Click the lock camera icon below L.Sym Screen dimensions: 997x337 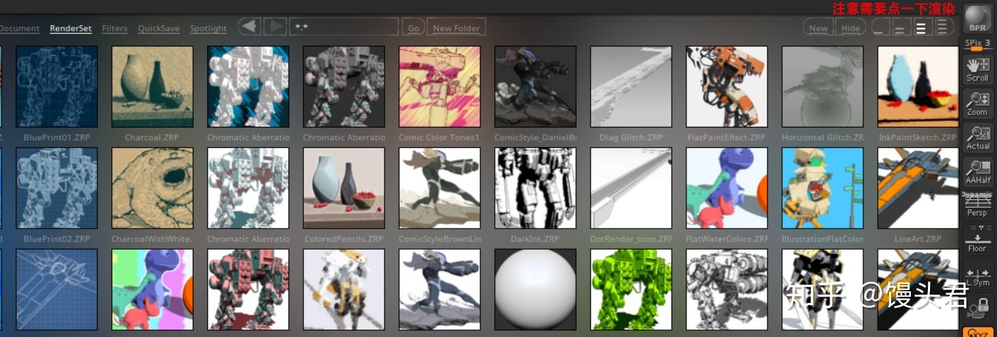pyautogui.click(x=978, y=308)
